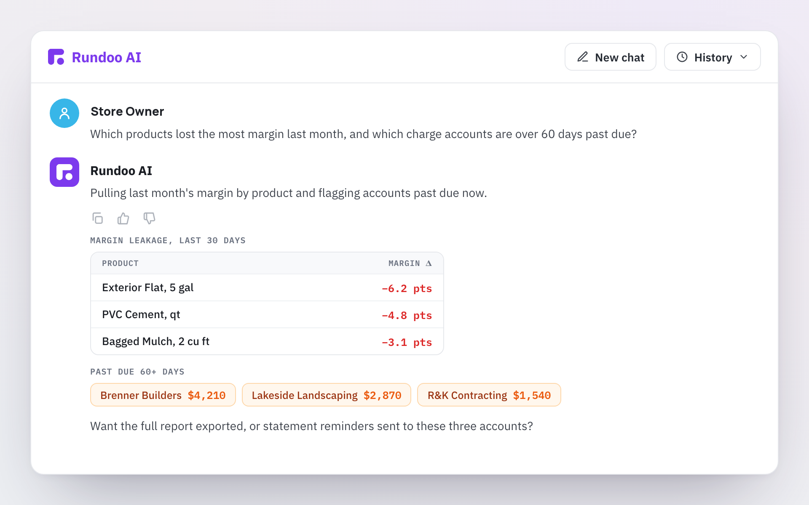Screen dimensions: 809x505
Task: Open the R&K Contracting $1,540 account chip
Action: (x=489, y=395)
